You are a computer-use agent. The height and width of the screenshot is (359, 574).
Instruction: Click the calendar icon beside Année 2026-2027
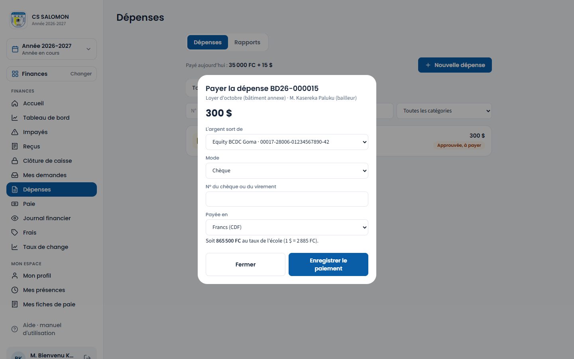[x=15, y=49]
